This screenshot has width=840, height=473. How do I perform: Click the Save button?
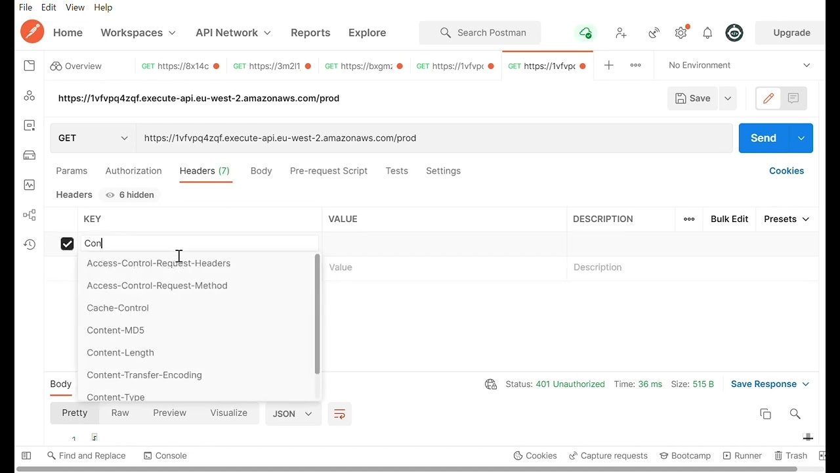click(x=694, y=99)
